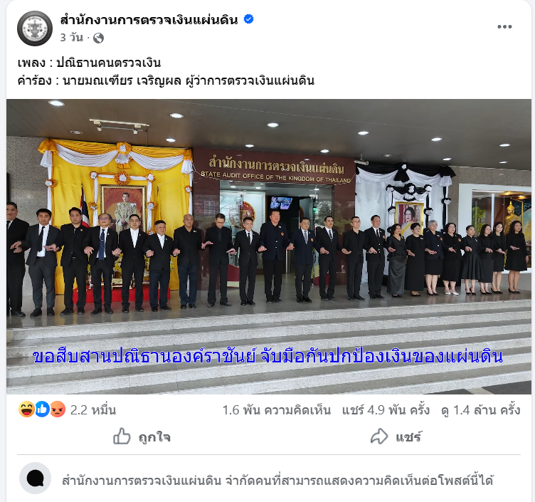The image size is (535, 502).
Task: View the 2.2 หมื่น reactions count
Action: pos(93,410)
